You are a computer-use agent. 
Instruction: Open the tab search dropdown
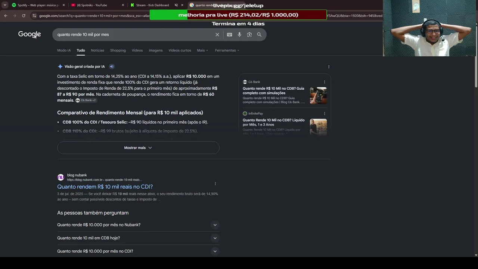click(5, 5)
